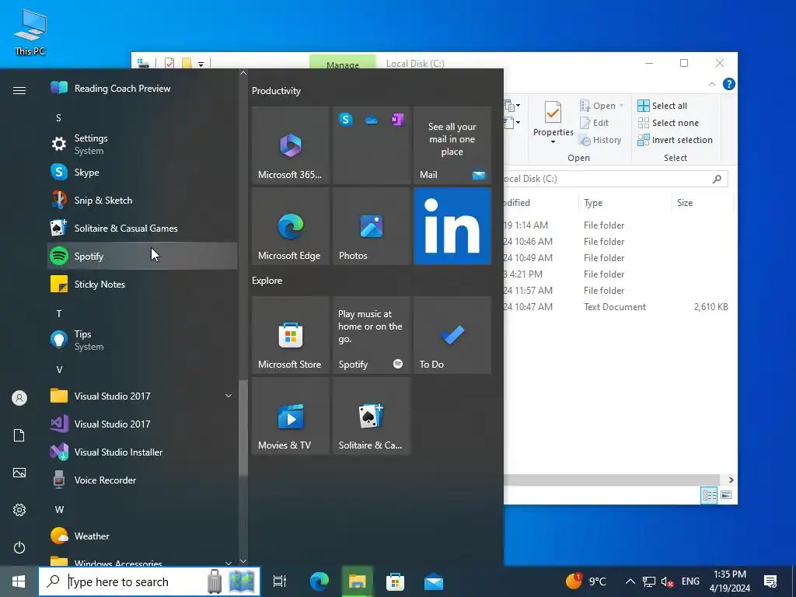Open Task View on the taskbar
The height and width of the screenshot is (597, 796).
click(279, 581)
